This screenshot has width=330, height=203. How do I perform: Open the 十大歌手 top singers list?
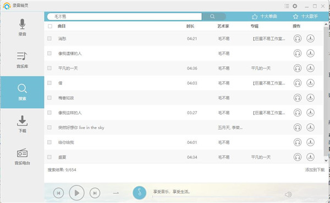(x=305, y=17)
